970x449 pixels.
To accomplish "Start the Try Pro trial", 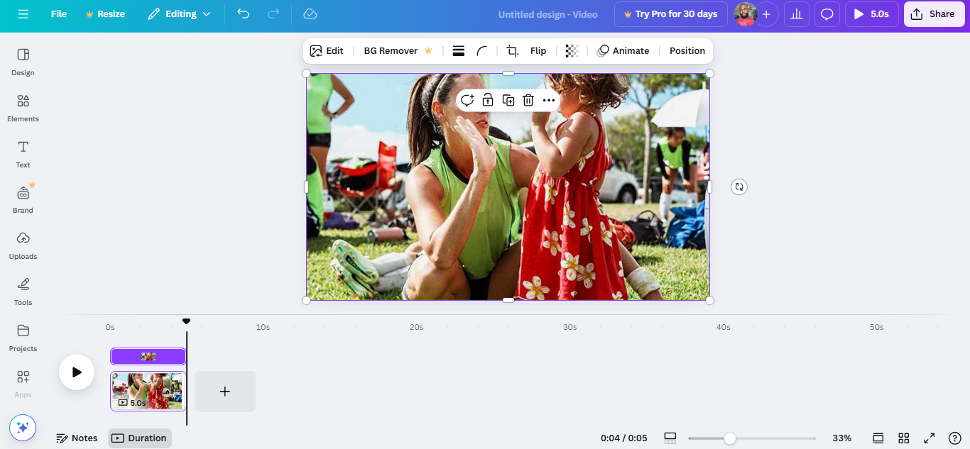I will point(670,13).
